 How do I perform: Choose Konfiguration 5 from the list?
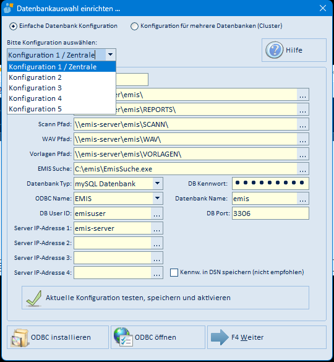coord(61,109)
